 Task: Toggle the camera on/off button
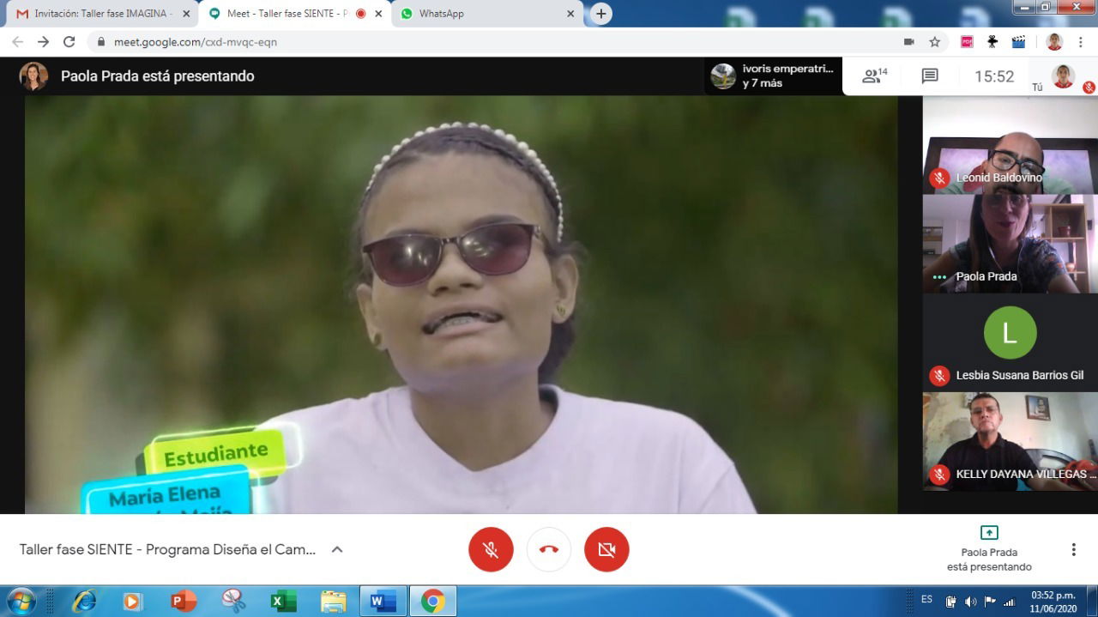click(606, 549)
